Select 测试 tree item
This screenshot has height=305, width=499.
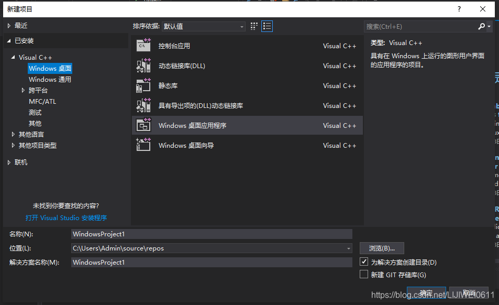click(35, 112)
